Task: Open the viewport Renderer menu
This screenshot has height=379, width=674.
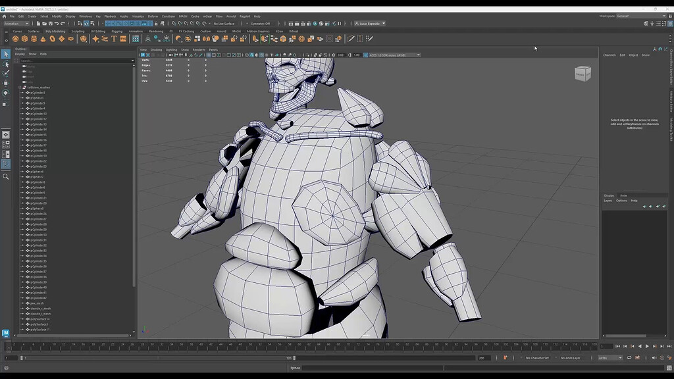Action: click(x=199, y=50)
